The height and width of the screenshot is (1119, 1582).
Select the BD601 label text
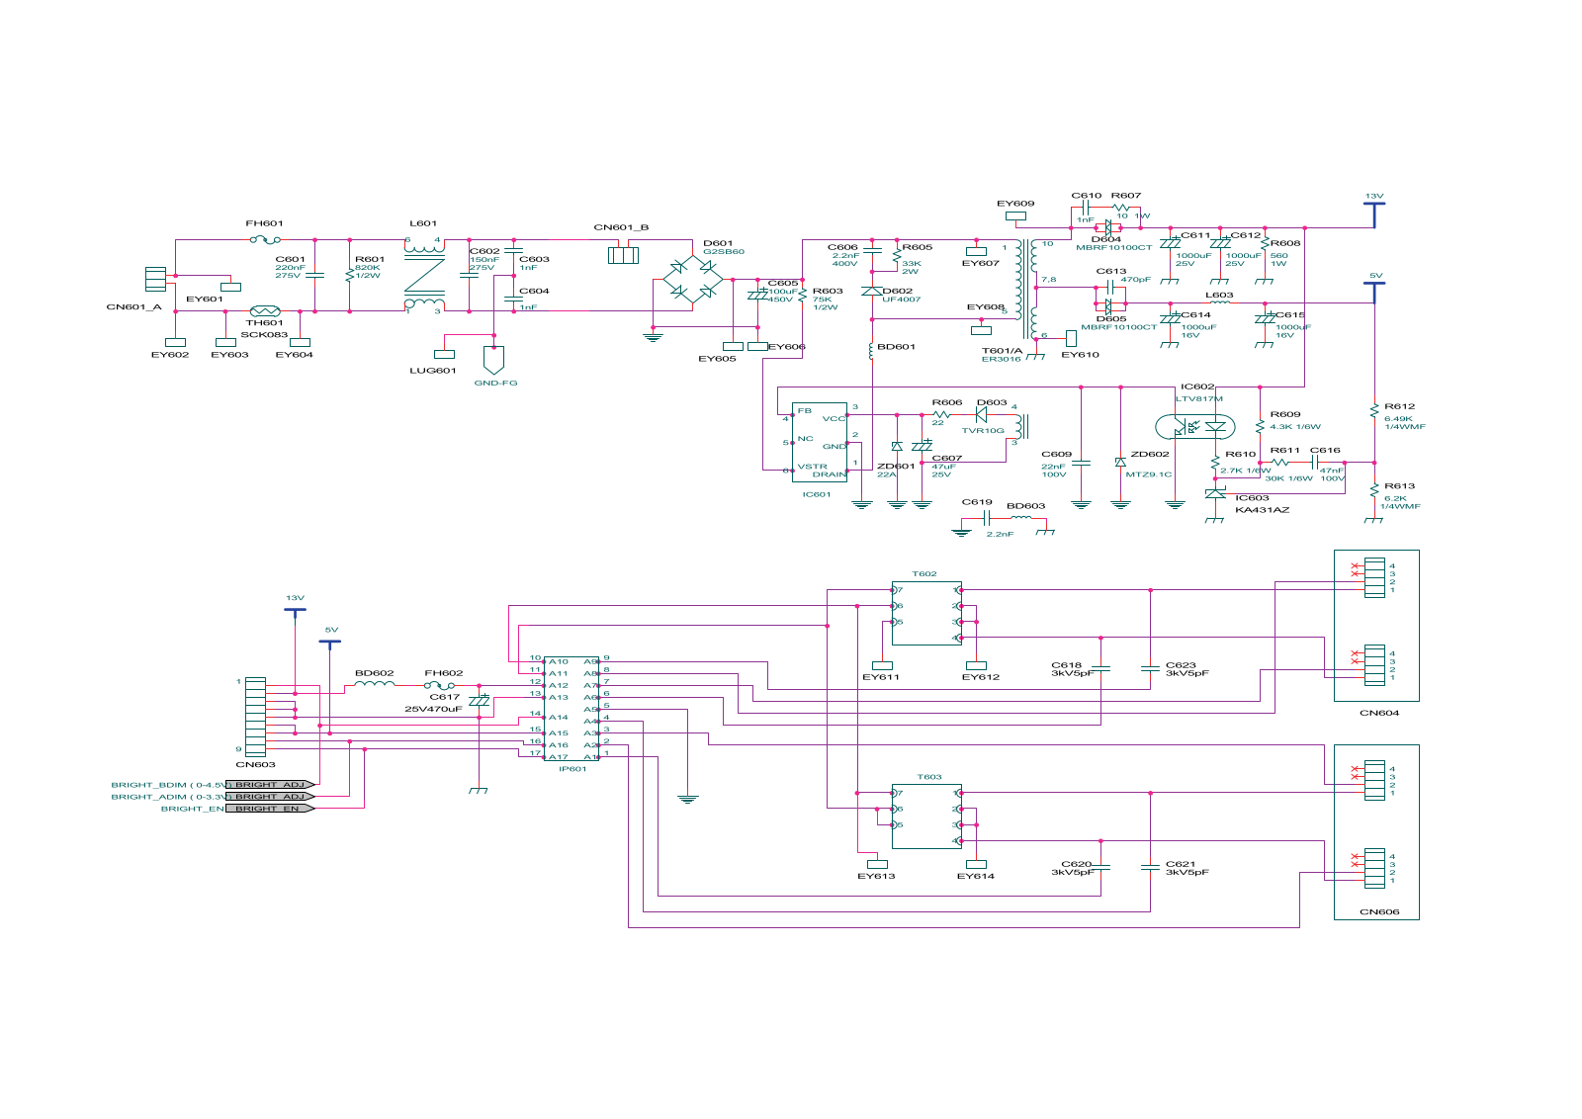[x=897, y=347]
